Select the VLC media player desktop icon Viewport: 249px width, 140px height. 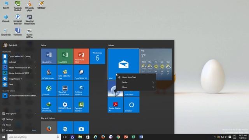(x=30, y=6)
